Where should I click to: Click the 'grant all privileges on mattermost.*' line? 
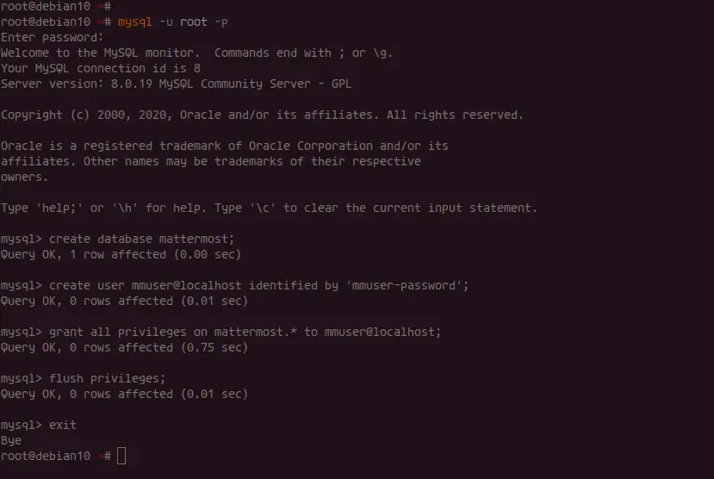pos(220,332)
